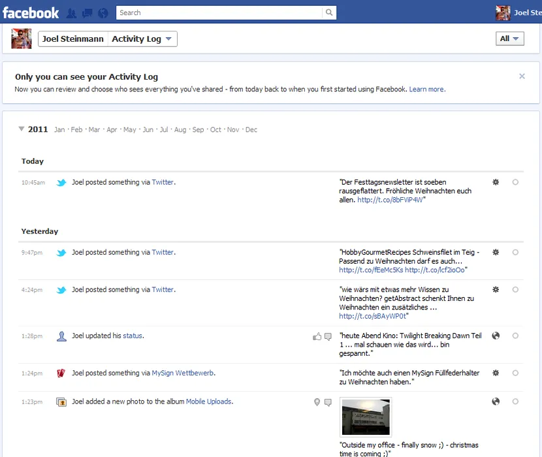Jump to Aug in 2011
Screen dimensions: 542x457
pos(180,130)
